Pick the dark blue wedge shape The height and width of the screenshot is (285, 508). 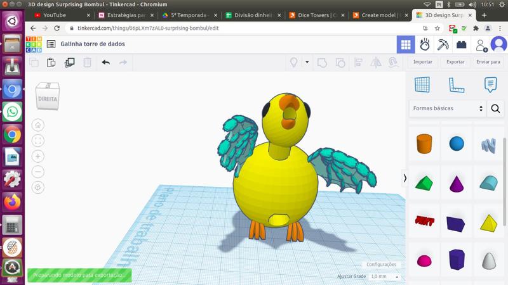456,224
